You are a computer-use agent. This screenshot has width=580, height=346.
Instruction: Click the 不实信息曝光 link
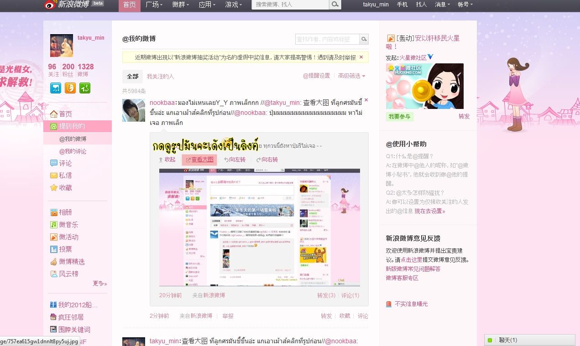click(x=407, y=304)
